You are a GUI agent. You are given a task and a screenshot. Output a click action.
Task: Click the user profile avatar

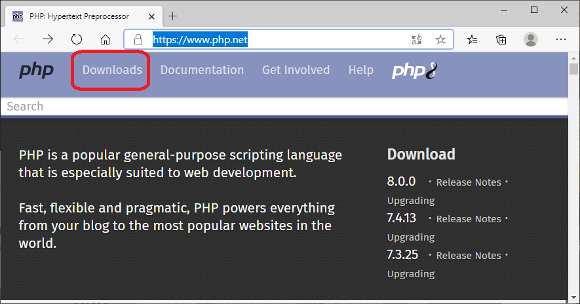pos(531,39)
